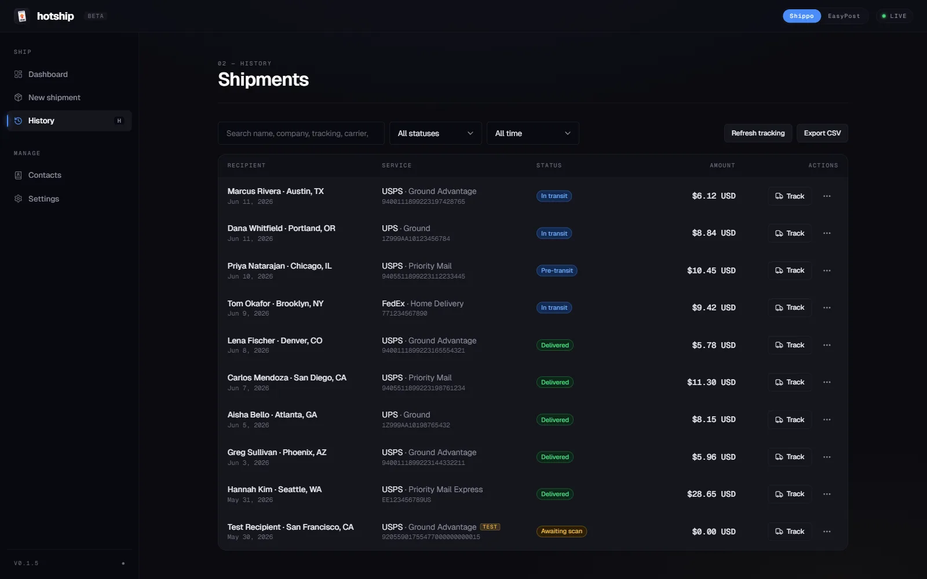Switch provider to EasyPost
This screenshot has height=579, width=927.
tap(844, 16)
